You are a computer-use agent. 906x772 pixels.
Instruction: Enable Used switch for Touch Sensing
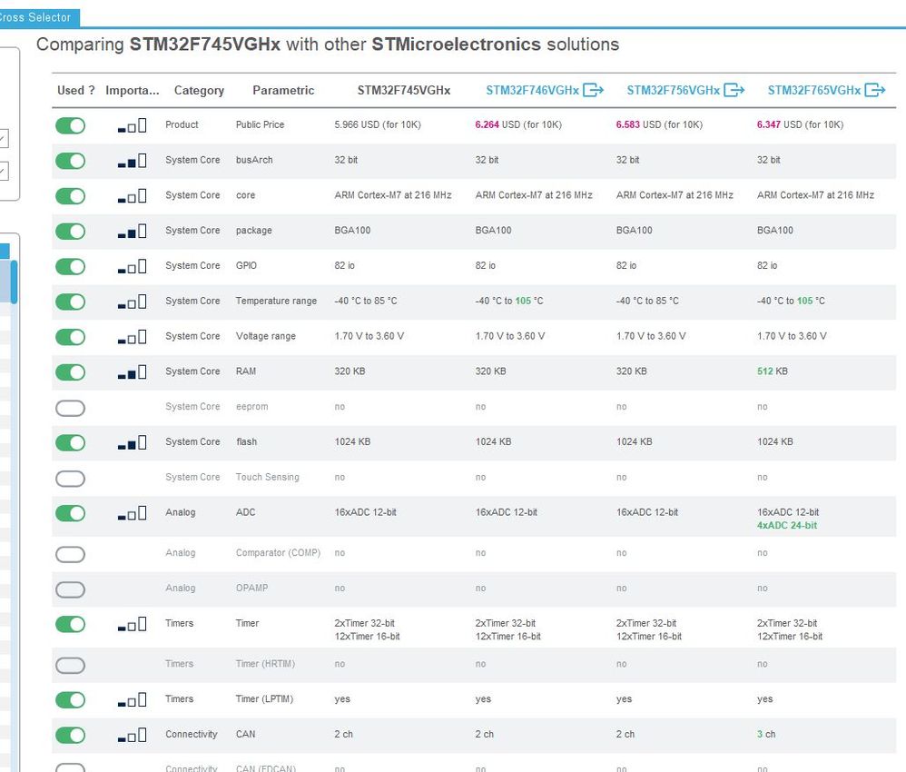[71, 479]
